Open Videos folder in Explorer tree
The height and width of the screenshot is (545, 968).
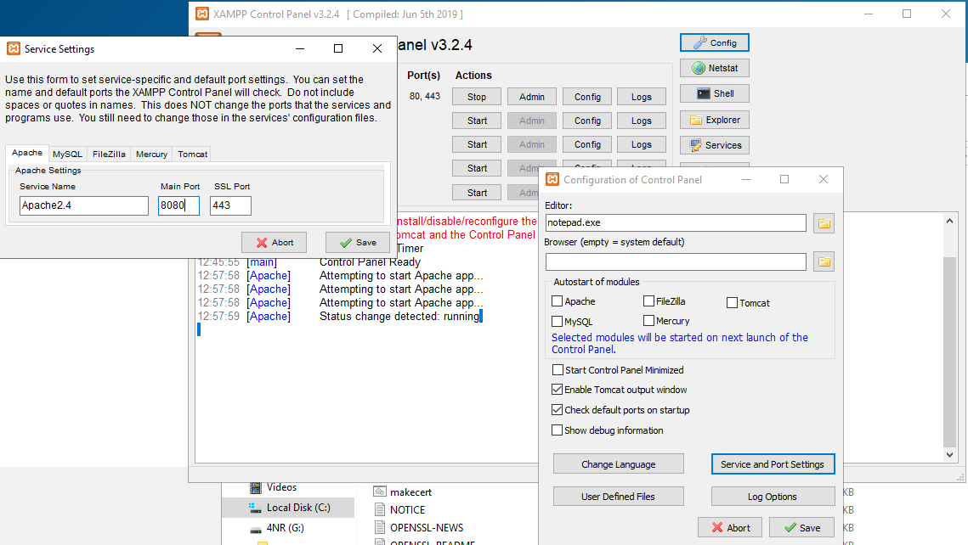pos(273,487)
